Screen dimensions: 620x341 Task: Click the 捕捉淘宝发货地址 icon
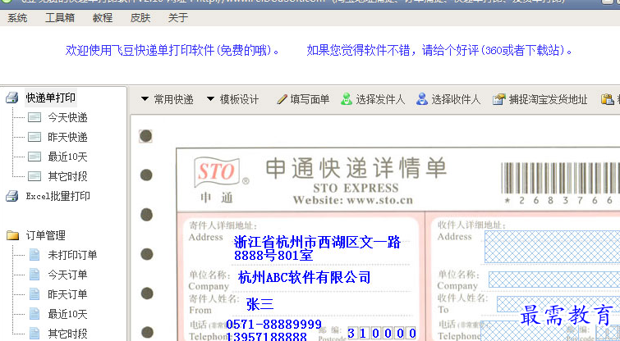[x=499, y=99]
